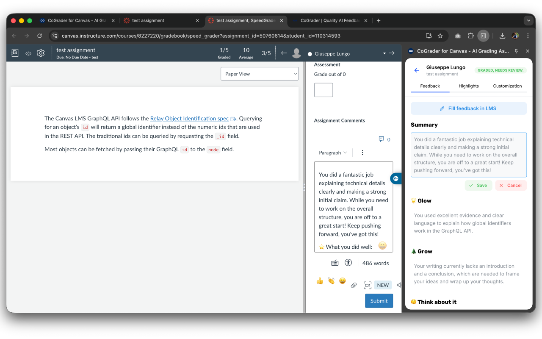This screenshot has width=542, height=339.
Task: Switch to the Highlights tab
Action: (x=469, y=86)
